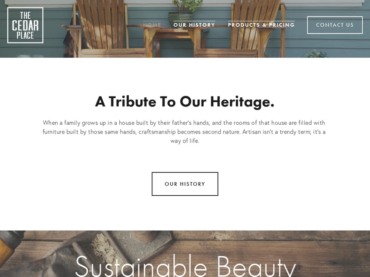Click the potted plant on the porch table

[184, 13]
